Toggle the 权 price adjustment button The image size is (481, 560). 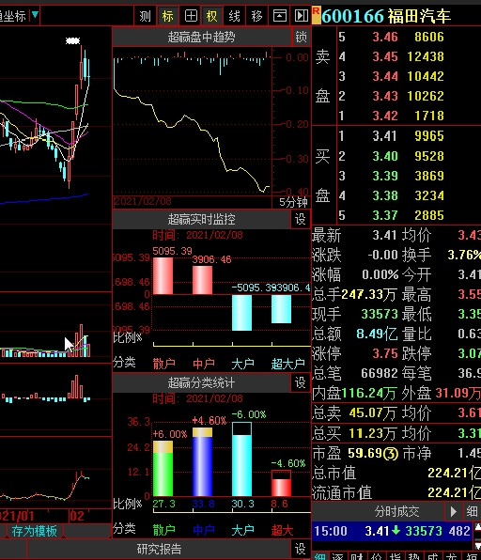[x=211, y=16]
